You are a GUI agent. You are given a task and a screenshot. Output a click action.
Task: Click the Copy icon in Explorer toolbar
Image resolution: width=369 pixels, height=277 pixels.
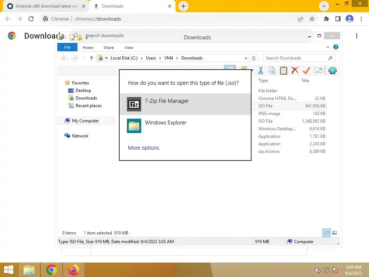272,70
